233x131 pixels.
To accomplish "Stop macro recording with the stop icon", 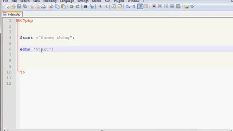I will [160, 7].
